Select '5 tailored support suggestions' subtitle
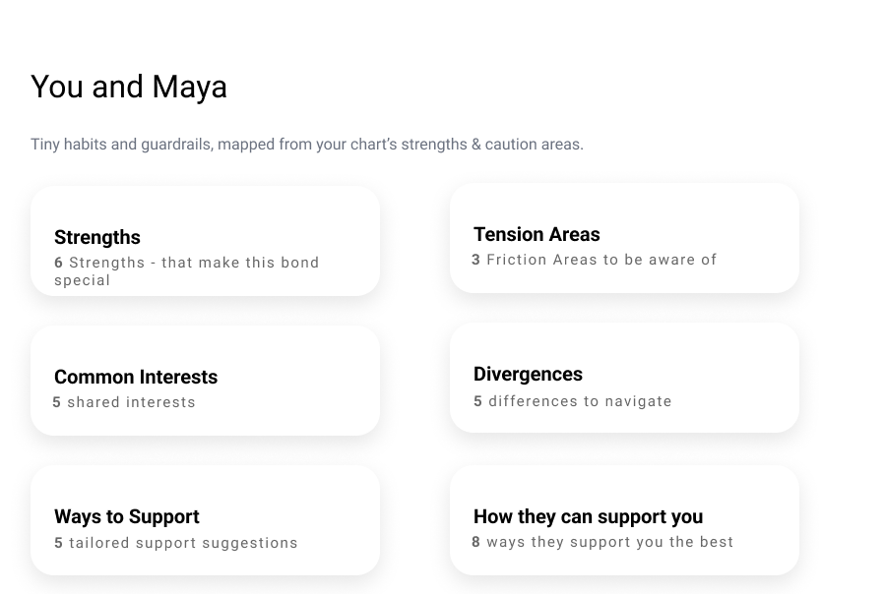884x594 pixels. click(175, 543)
